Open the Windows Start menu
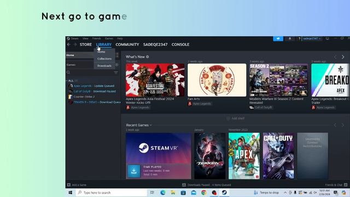This screenshot has height=197, width=350. (71, 193)
